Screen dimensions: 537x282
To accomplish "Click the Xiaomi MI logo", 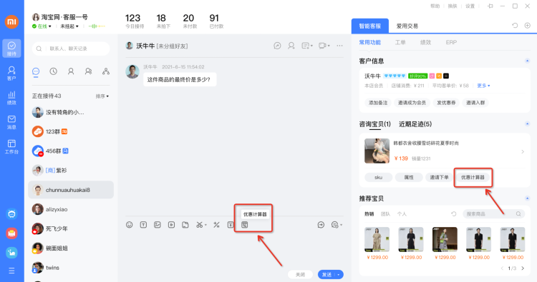I will click(x=11, y=22).
